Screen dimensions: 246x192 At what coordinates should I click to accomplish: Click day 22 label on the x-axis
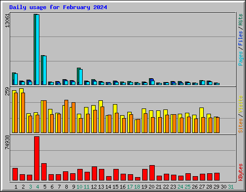point(166,187)
